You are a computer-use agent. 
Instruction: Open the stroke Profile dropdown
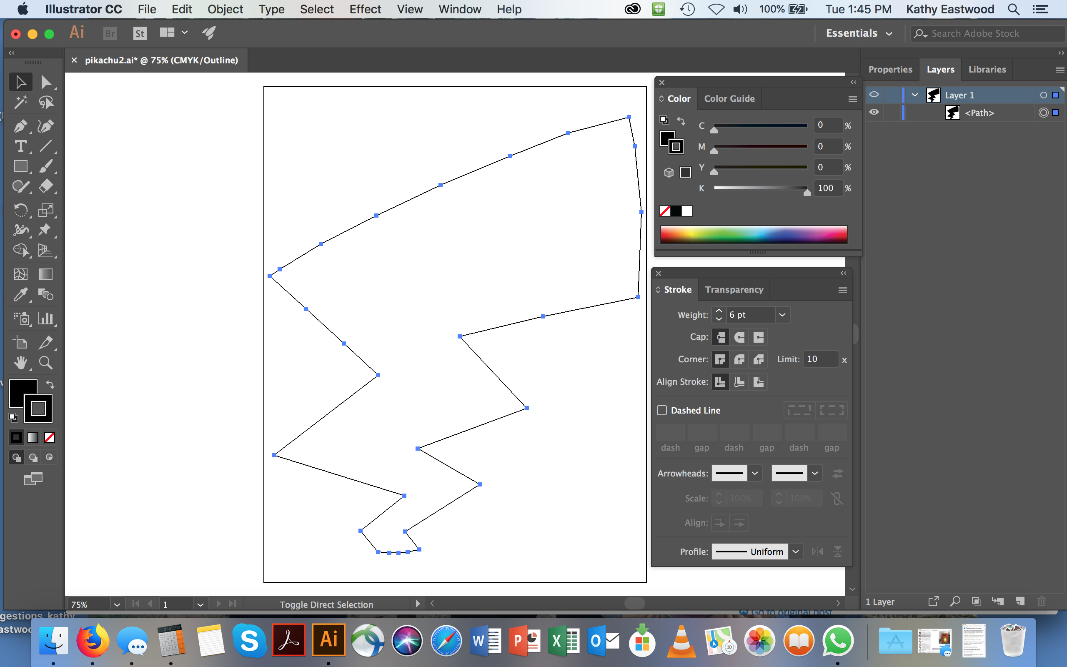[x=795, y=552]
